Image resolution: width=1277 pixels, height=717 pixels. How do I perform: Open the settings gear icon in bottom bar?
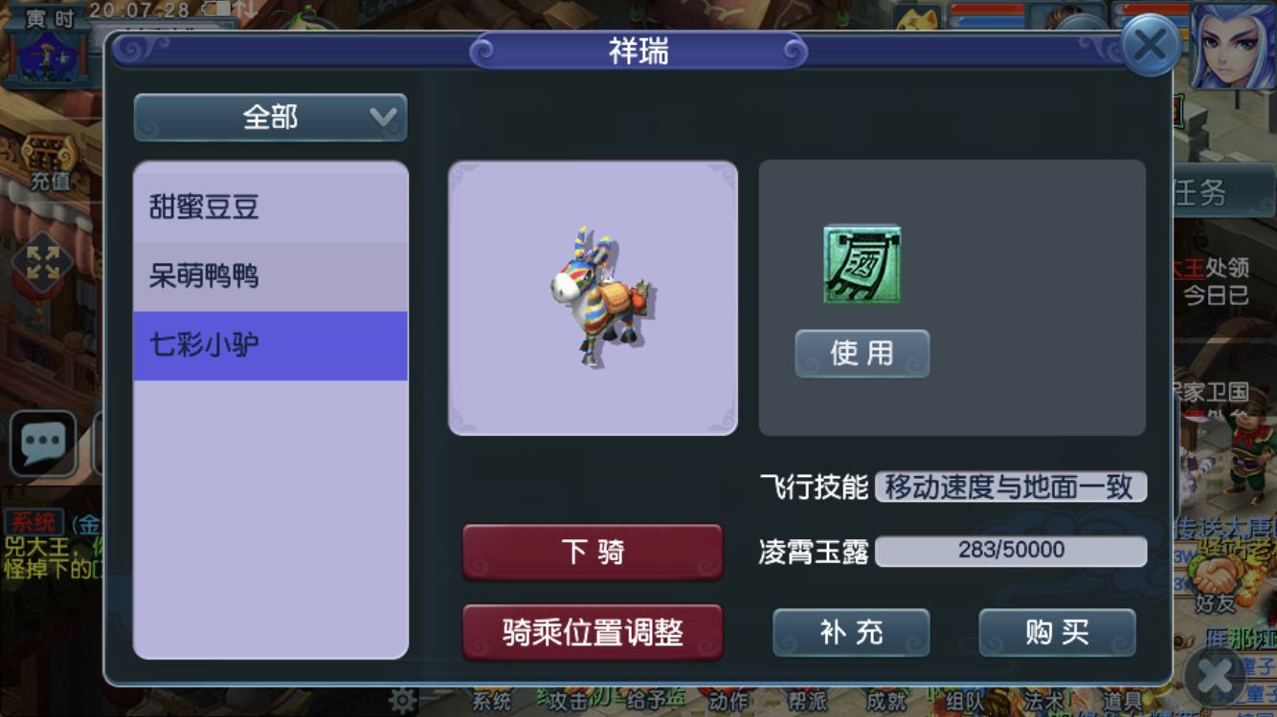tap(403, 701)
